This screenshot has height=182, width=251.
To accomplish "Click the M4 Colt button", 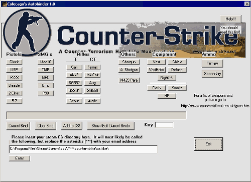I will (92, 75).
